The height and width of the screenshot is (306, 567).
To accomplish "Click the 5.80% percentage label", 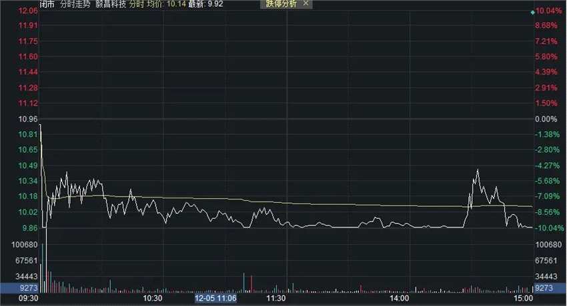I will tap(546, 57).
